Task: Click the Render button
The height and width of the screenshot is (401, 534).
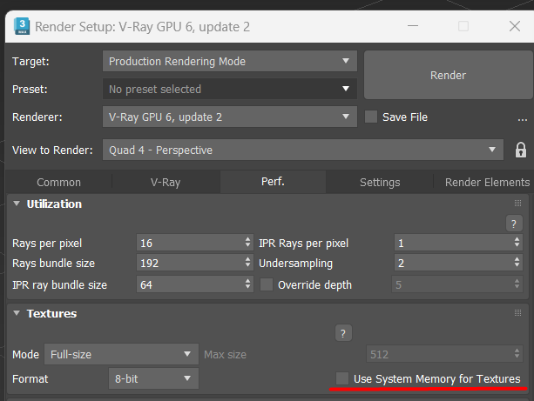Action: (448, 75)
